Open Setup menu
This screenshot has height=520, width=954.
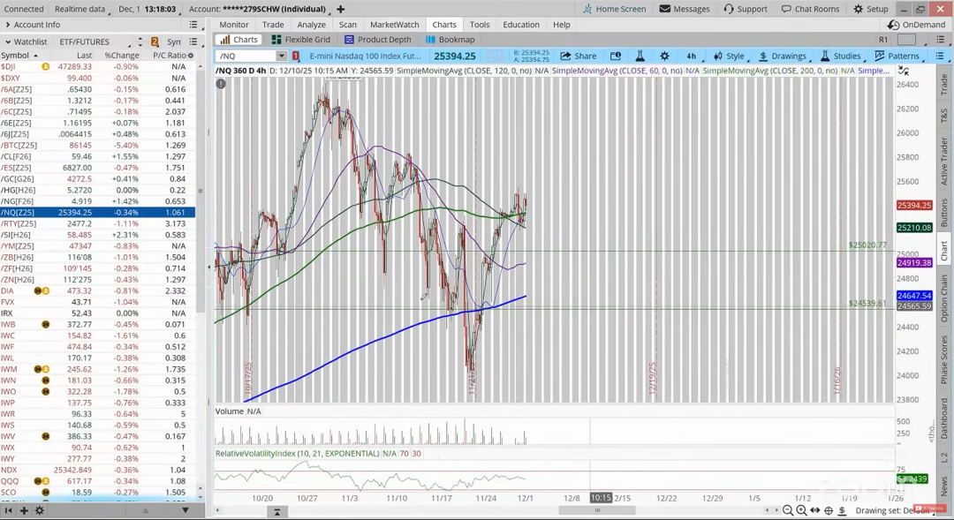871,9
